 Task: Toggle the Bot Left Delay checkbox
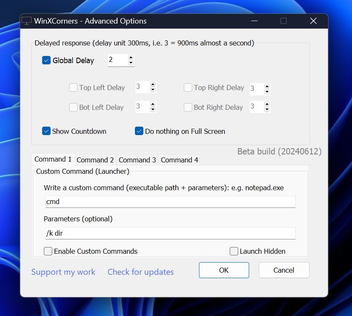click(x=73, y=107)
